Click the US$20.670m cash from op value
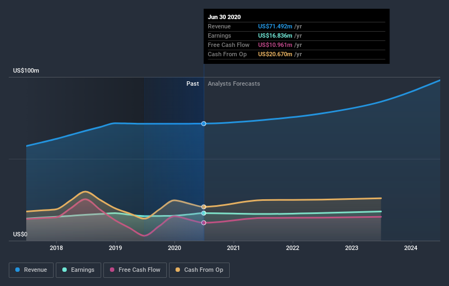Viewport: 449px width, 286px height. click(x=275, y=54)
